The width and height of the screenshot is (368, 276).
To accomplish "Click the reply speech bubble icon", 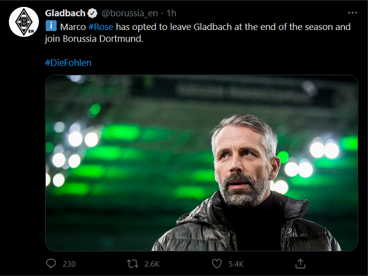I will (51, 263).
